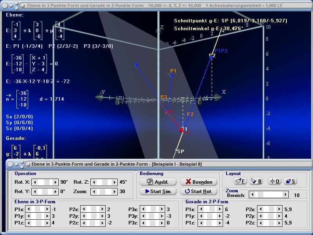Click the Rot. X scrollbar track
Image resolution: width=313 pixels, height=235 pixels.
(45, 182)
